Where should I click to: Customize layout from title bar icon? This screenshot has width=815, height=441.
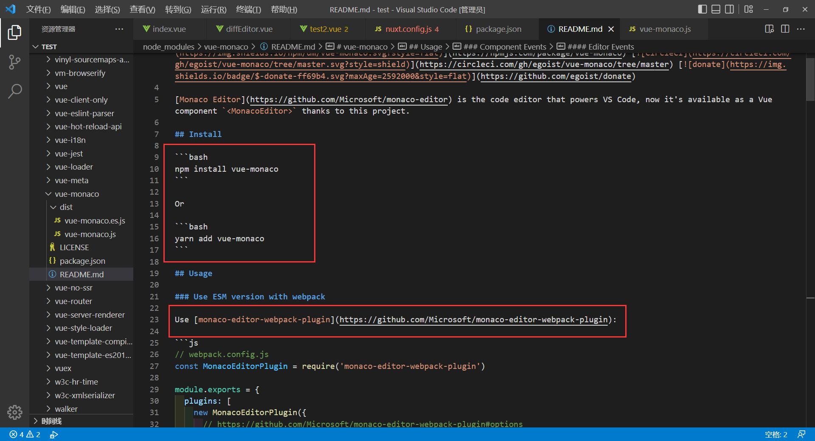click(x=749, y=9)
